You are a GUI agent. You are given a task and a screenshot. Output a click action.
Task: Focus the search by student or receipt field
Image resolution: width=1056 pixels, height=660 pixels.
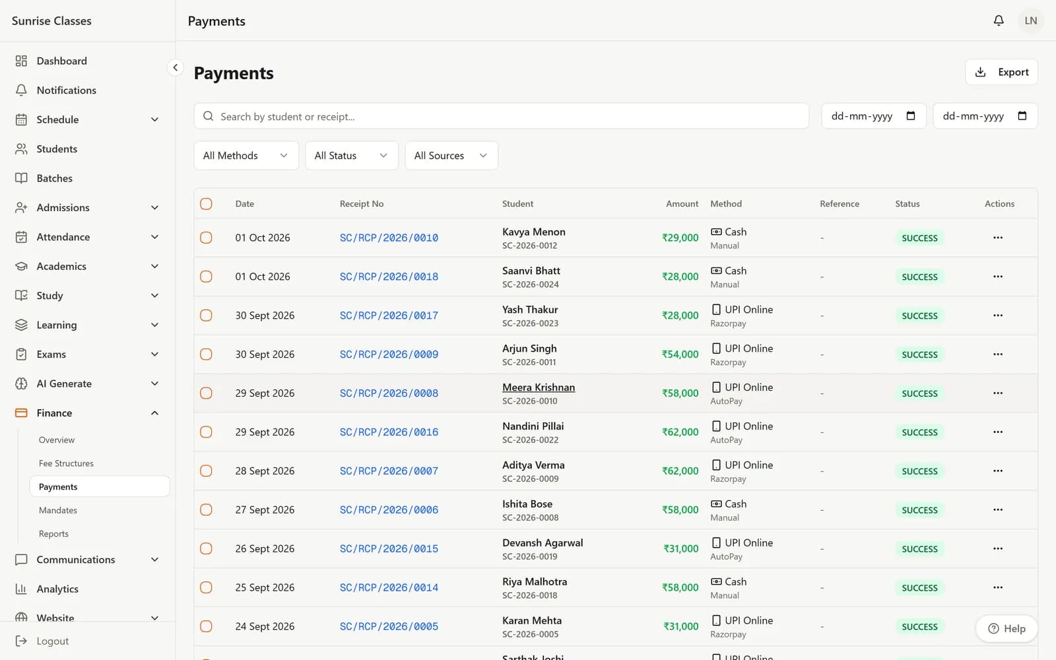[x=502, y=116]
